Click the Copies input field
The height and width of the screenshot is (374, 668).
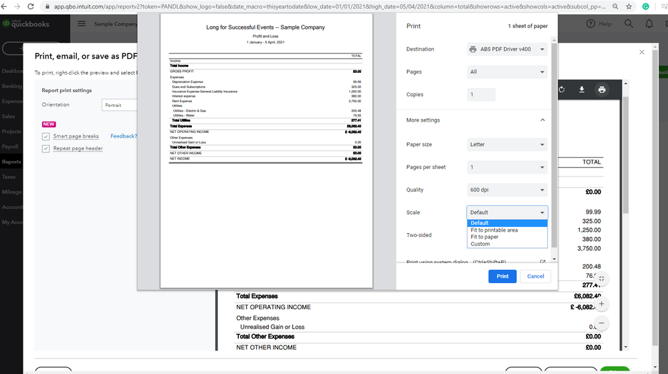[481, 94]
